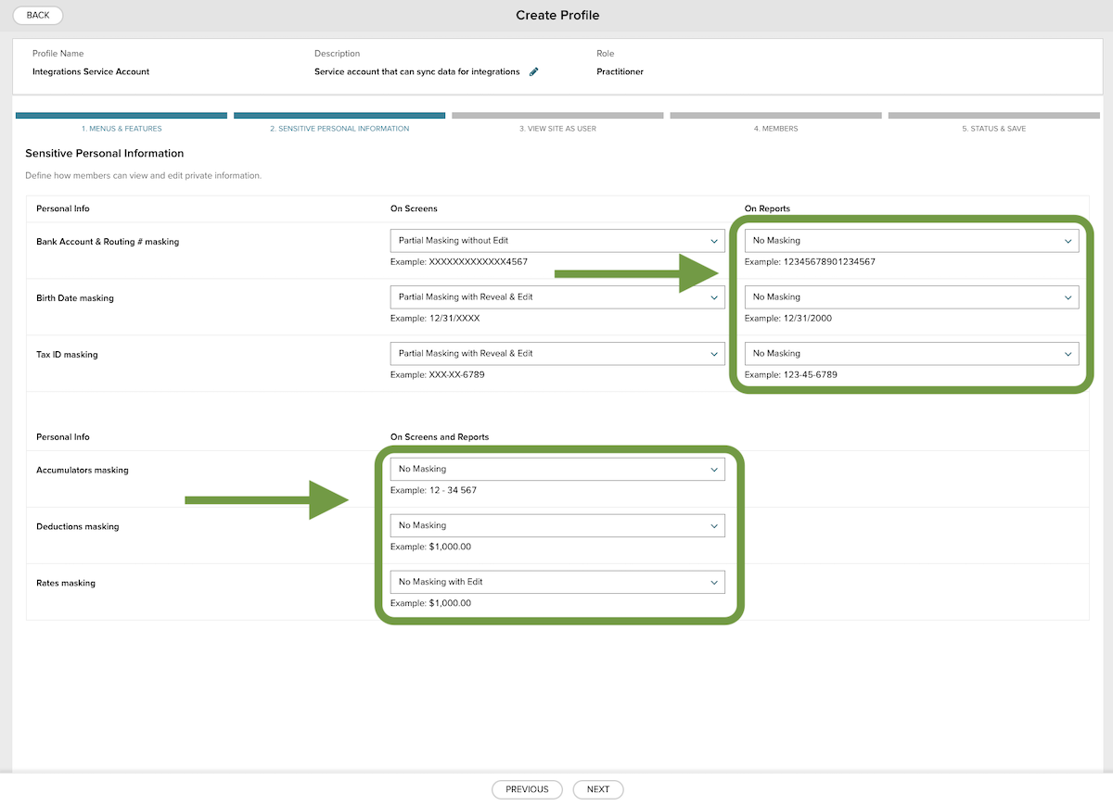Click the pencil icon to edit description
The width and height of the screenshot is (1113, 806).
534,71
